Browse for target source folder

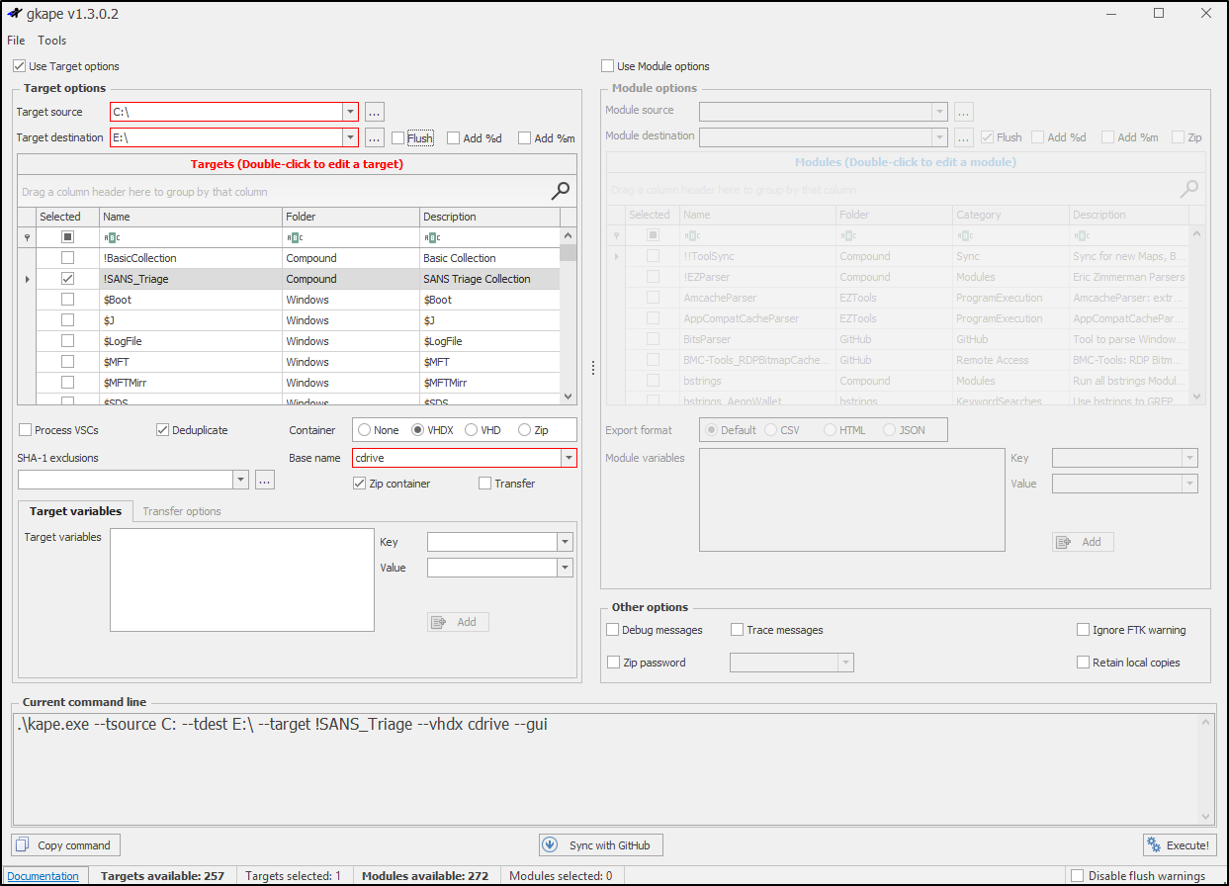coord(374,112)
